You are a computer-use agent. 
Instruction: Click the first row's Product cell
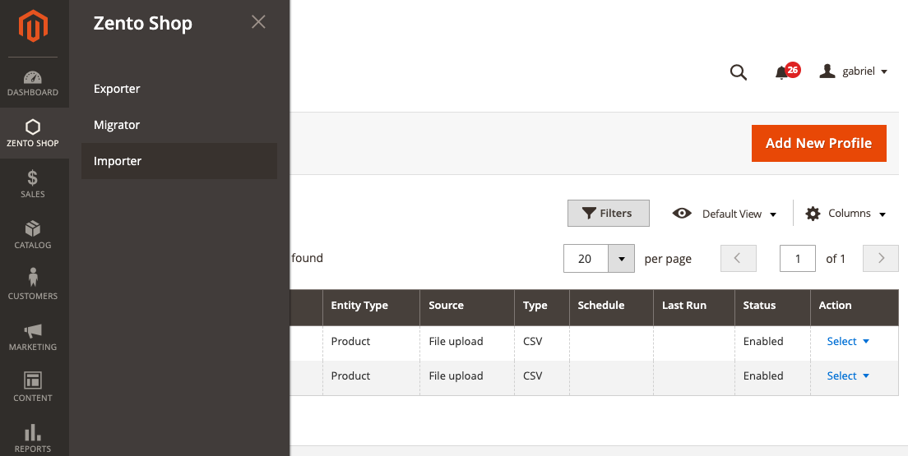click(371, 343)
